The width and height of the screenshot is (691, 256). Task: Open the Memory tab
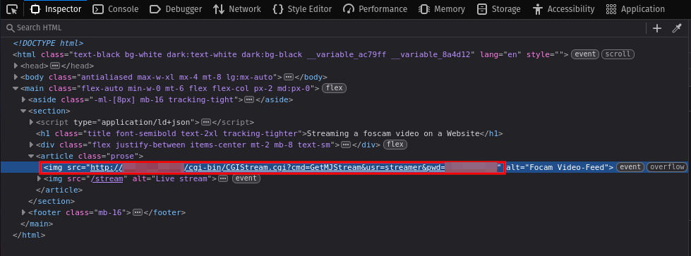pos(442,8)
